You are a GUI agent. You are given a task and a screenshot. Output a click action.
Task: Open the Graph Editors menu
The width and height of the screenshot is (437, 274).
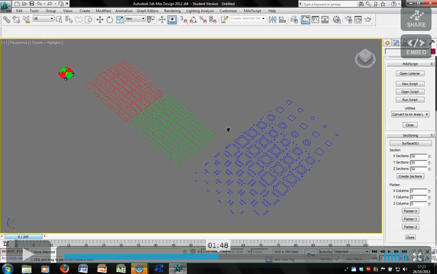(147, 11)
